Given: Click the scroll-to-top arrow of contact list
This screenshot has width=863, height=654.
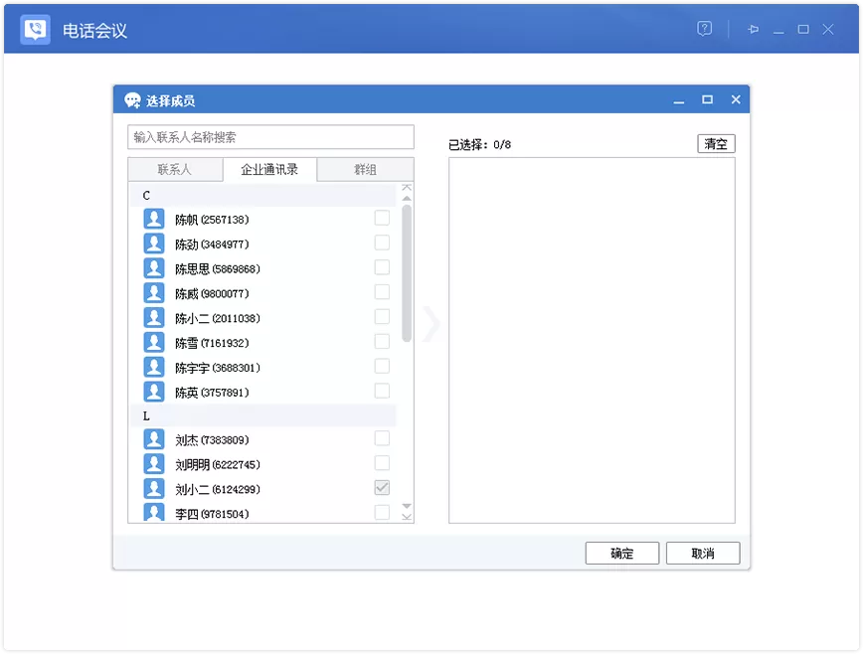Looking at the screenshot, I should pos(407,188).
